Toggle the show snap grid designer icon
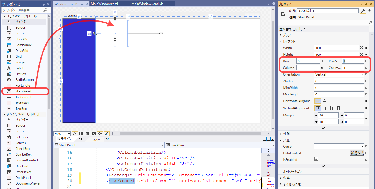 [x=81, y=134]
